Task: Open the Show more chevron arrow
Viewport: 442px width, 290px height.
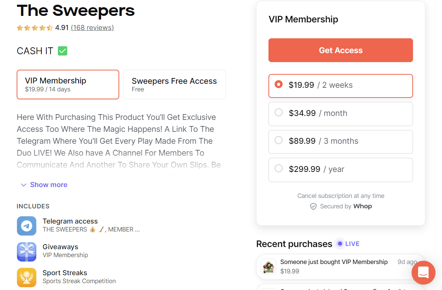Action: (x=23, y=185)
